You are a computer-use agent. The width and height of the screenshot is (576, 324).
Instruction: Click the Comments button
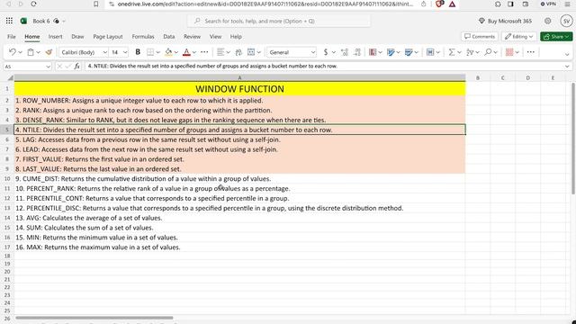480,36
